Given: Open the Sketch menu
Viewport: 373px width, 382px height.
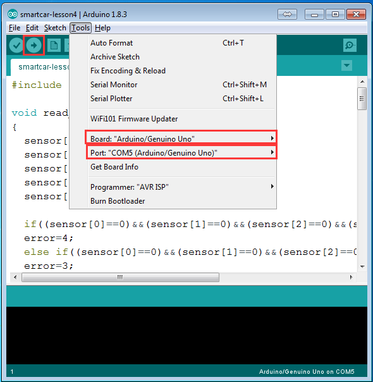Looking at the screenshot, I should tap(55, 28).
